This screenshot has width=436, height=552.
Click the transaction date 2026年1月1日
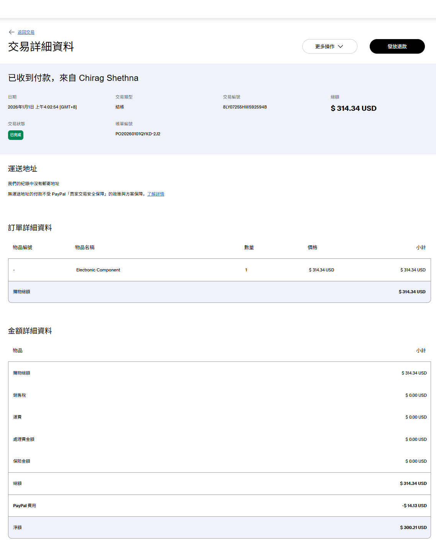click(x=42, y=107)
